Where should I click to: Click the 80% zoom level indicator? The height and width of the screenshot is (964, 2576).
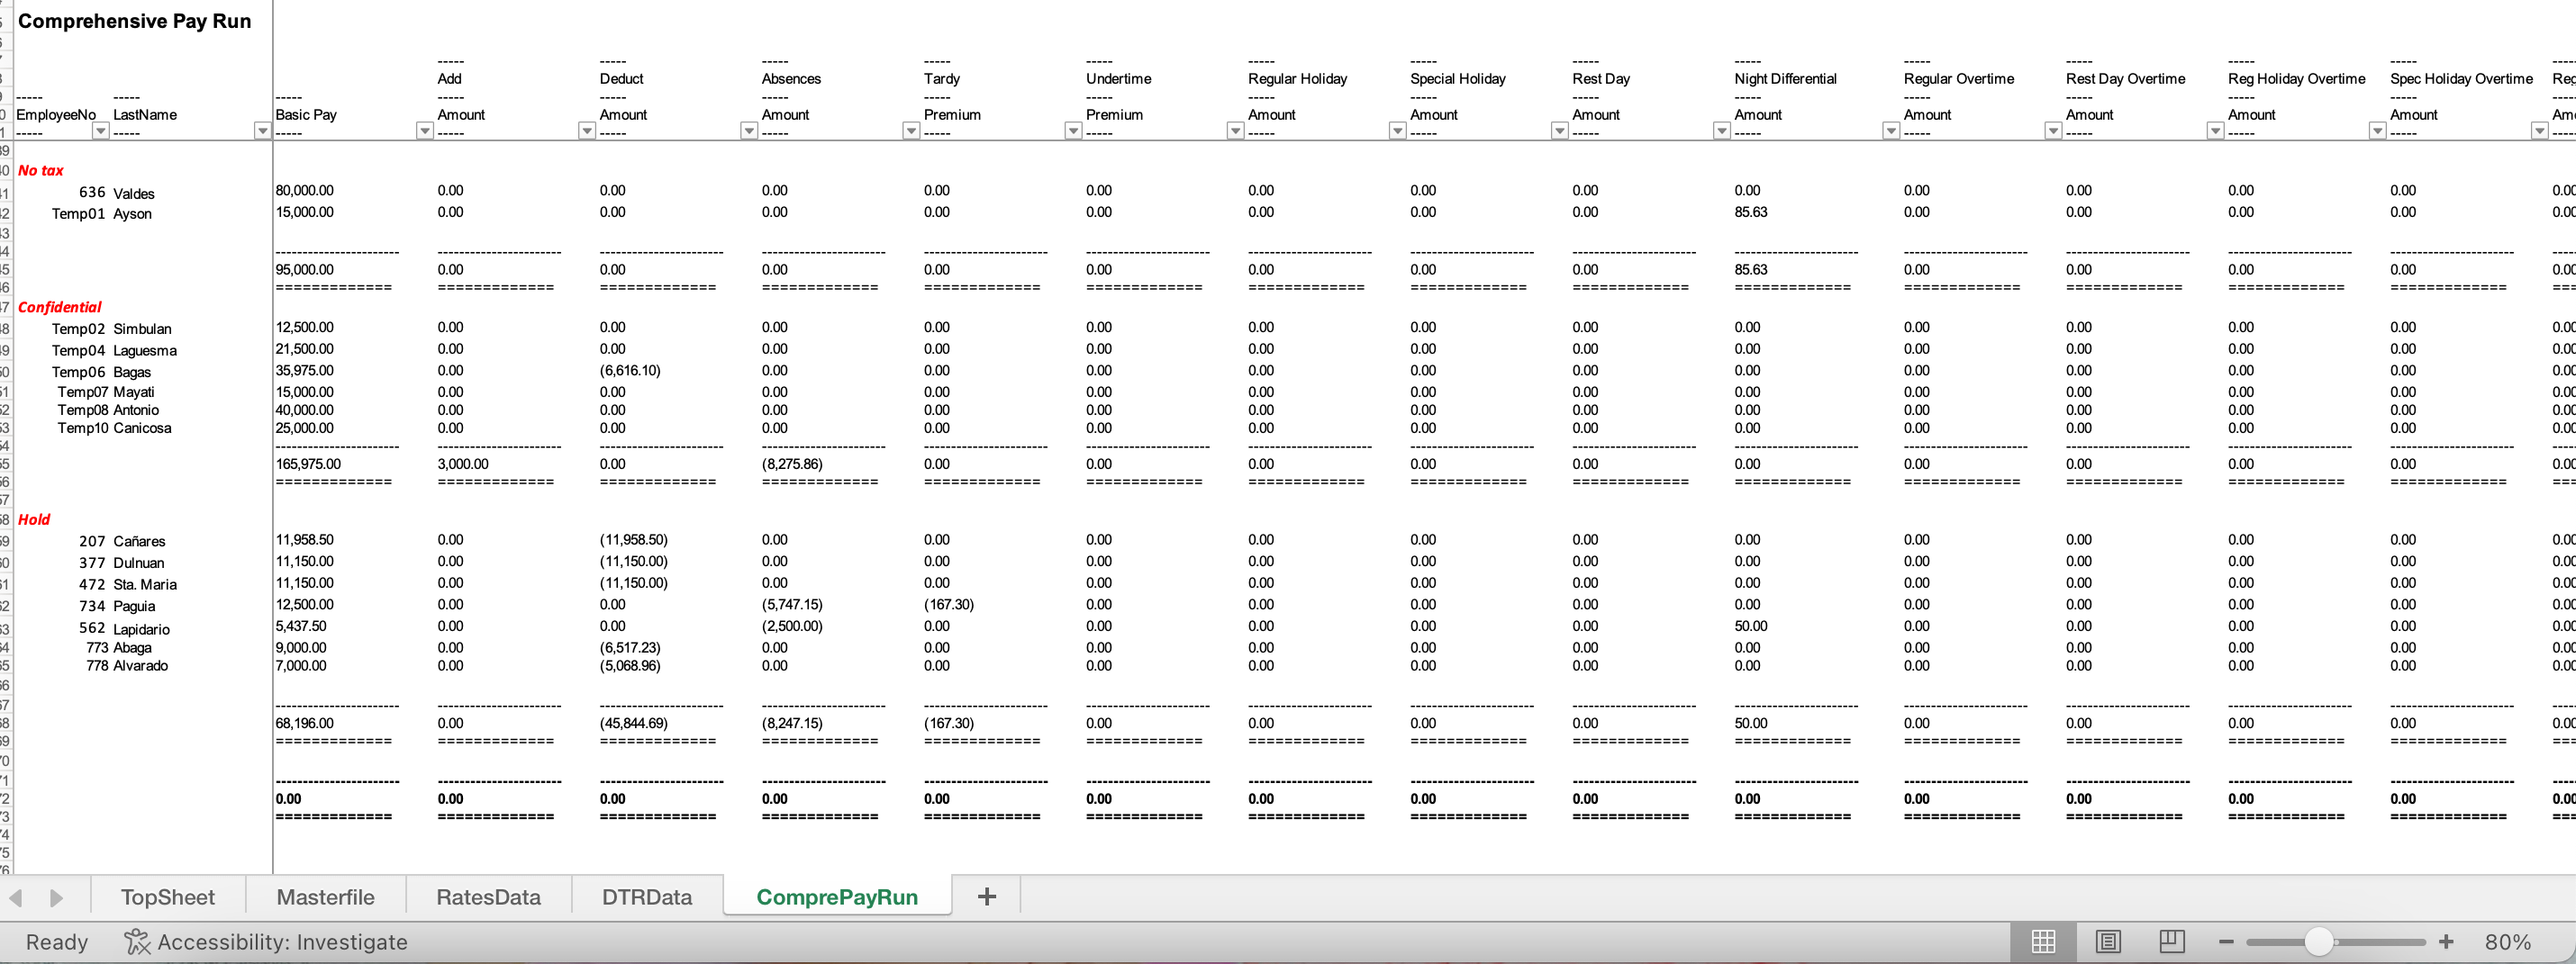click(2507, 942)
